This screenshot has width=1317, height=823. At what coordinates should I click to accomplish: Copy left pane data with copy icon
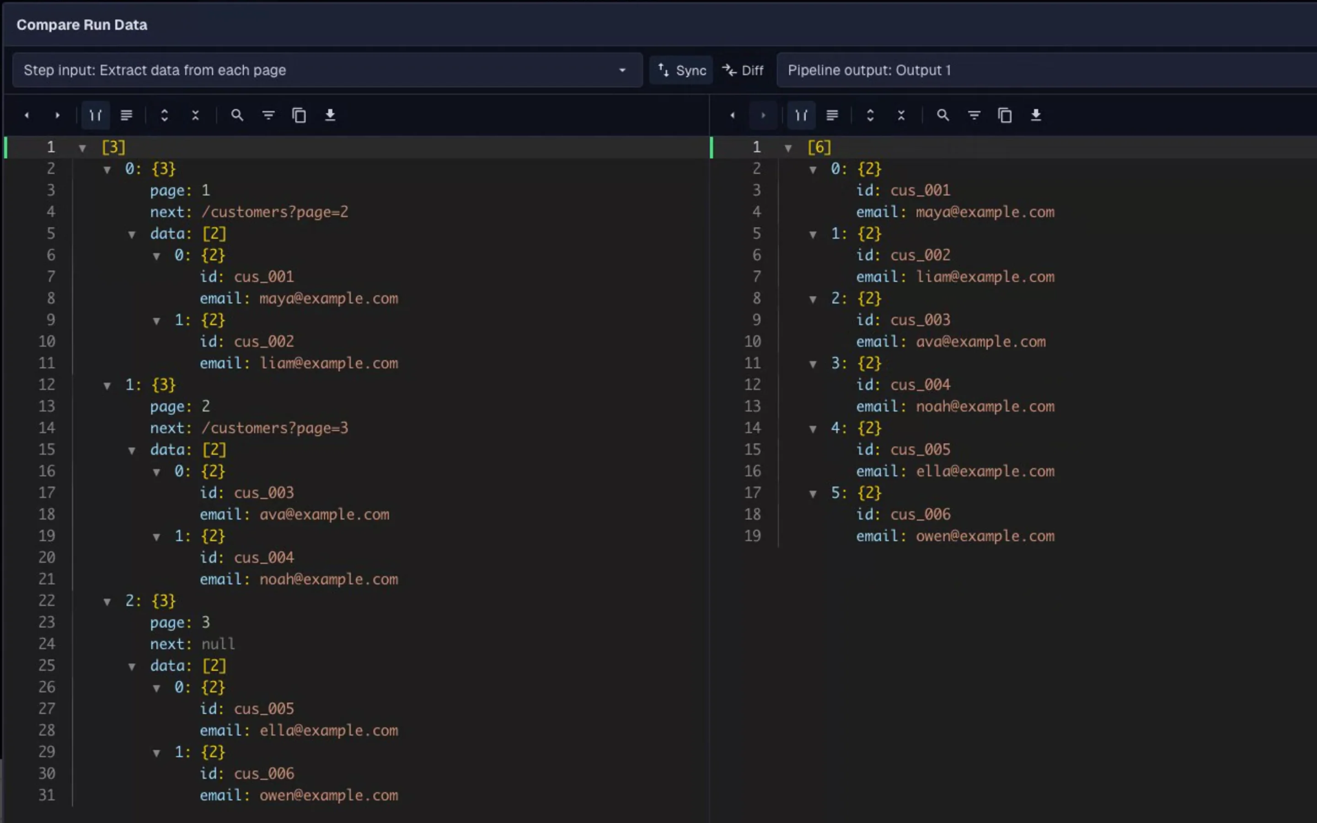[299, 115]
